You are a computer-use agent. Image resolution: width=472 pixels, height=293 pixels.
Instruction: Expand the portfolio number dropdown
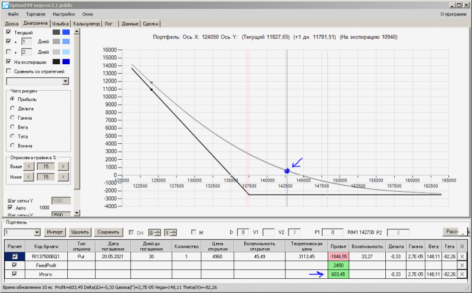click(x=37, y=232)
